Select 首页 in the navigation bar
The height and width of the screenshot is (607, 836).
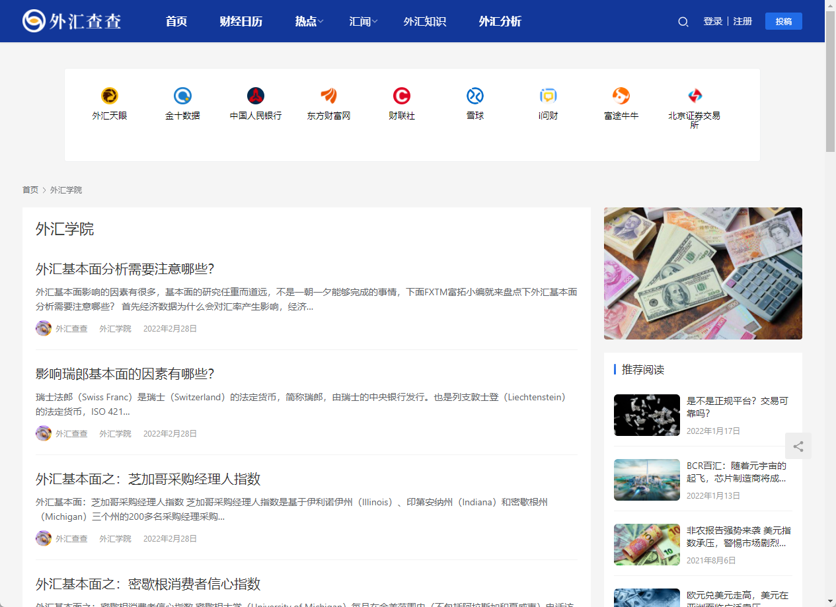(176, 21)
